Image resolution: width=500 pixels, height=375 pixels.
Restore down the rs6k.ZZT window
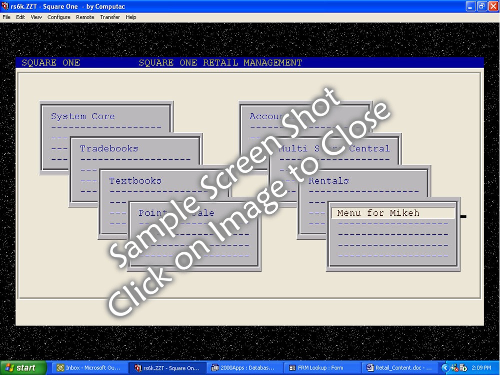pyautogui.click(x=482, y=6)
